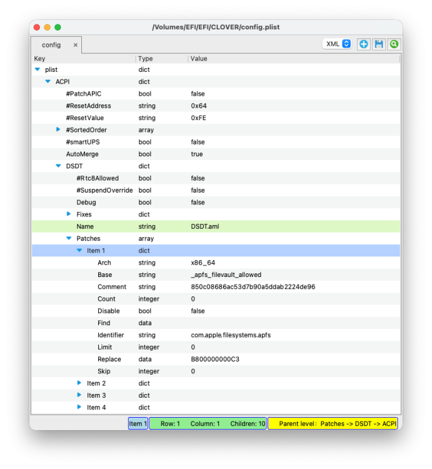432x469 pixels.
Task: Expand the Item 4 dict node
Action: point(79,407)
